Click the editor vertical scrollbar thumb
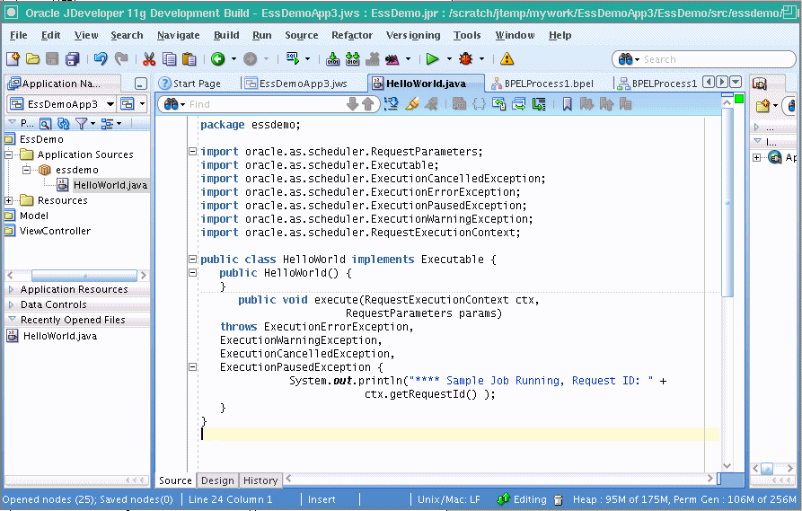 tap(727, 202)
